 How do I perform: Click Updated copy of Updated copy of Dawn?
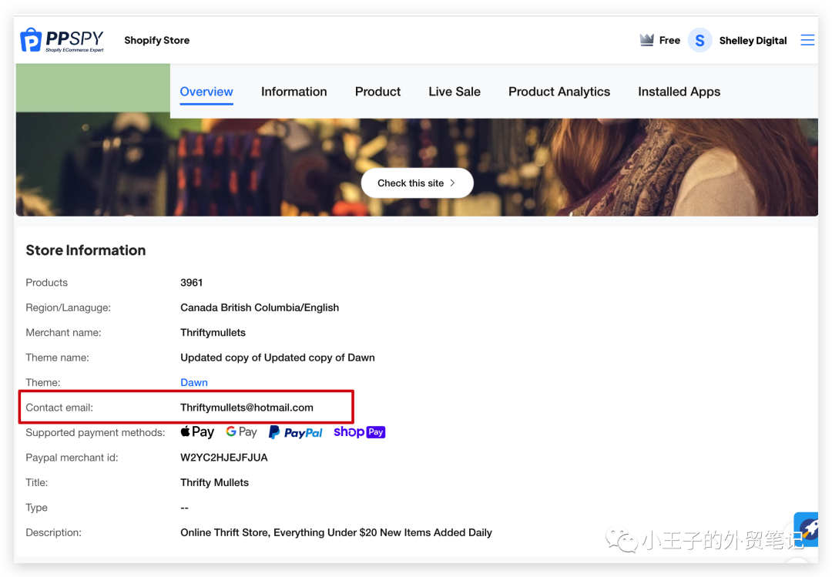tap(277, 357)
